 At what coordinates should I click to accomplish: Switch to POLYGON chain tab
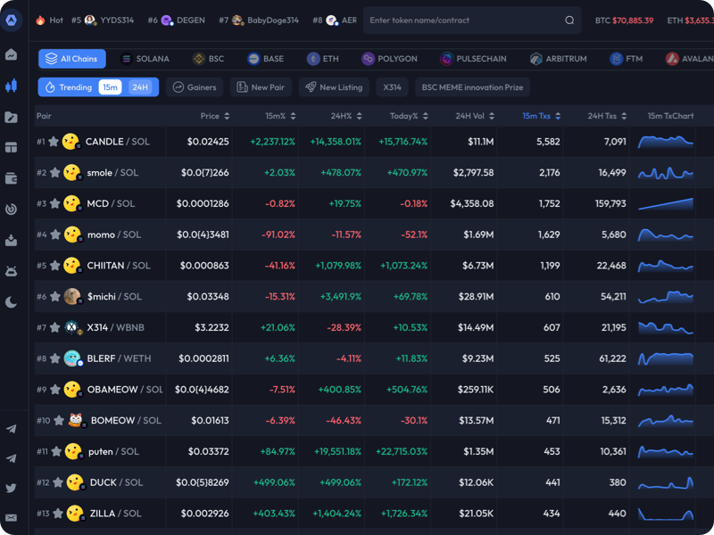click(x=389, y=59)
